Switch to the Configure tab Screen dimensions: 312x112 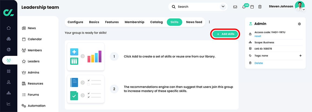coord(75,22)
